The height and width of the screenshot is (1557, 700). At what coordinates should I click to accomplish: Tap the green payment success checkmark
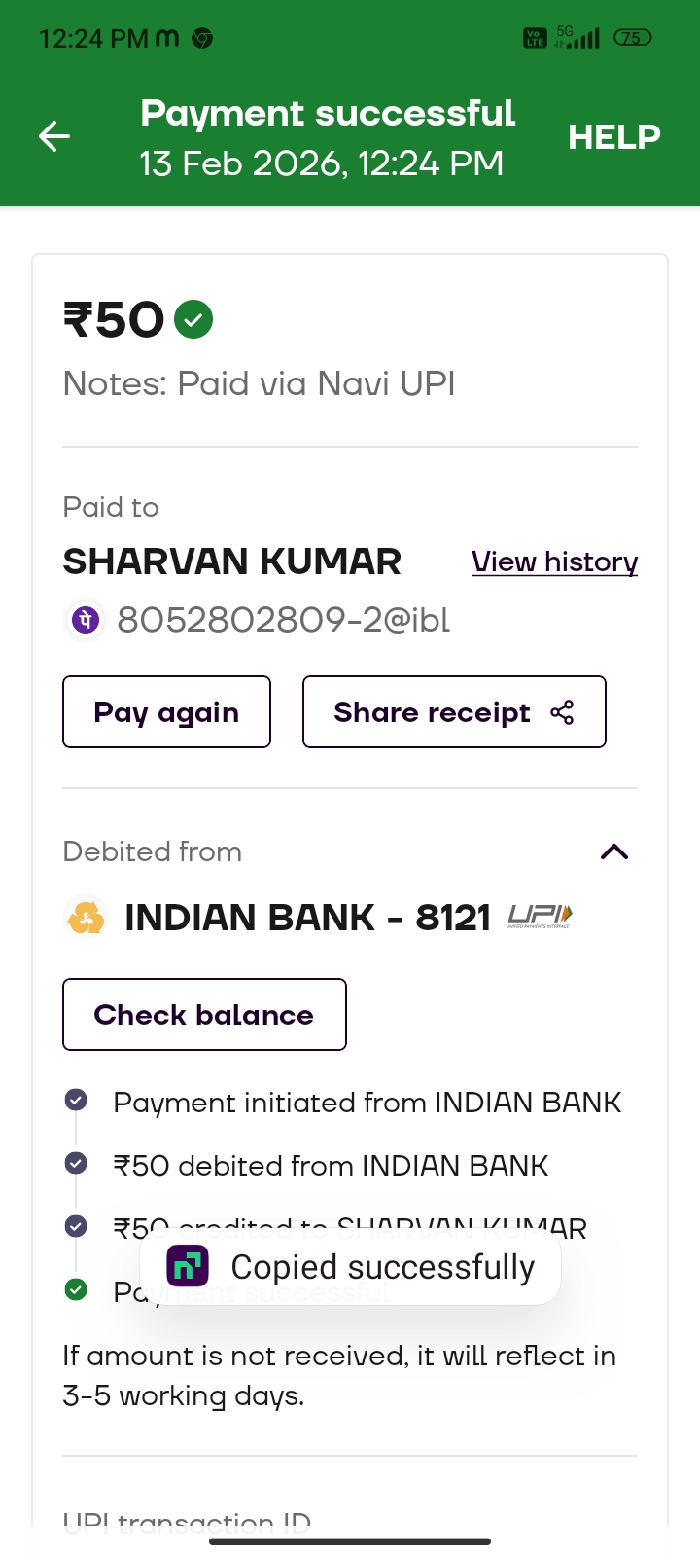193,319
